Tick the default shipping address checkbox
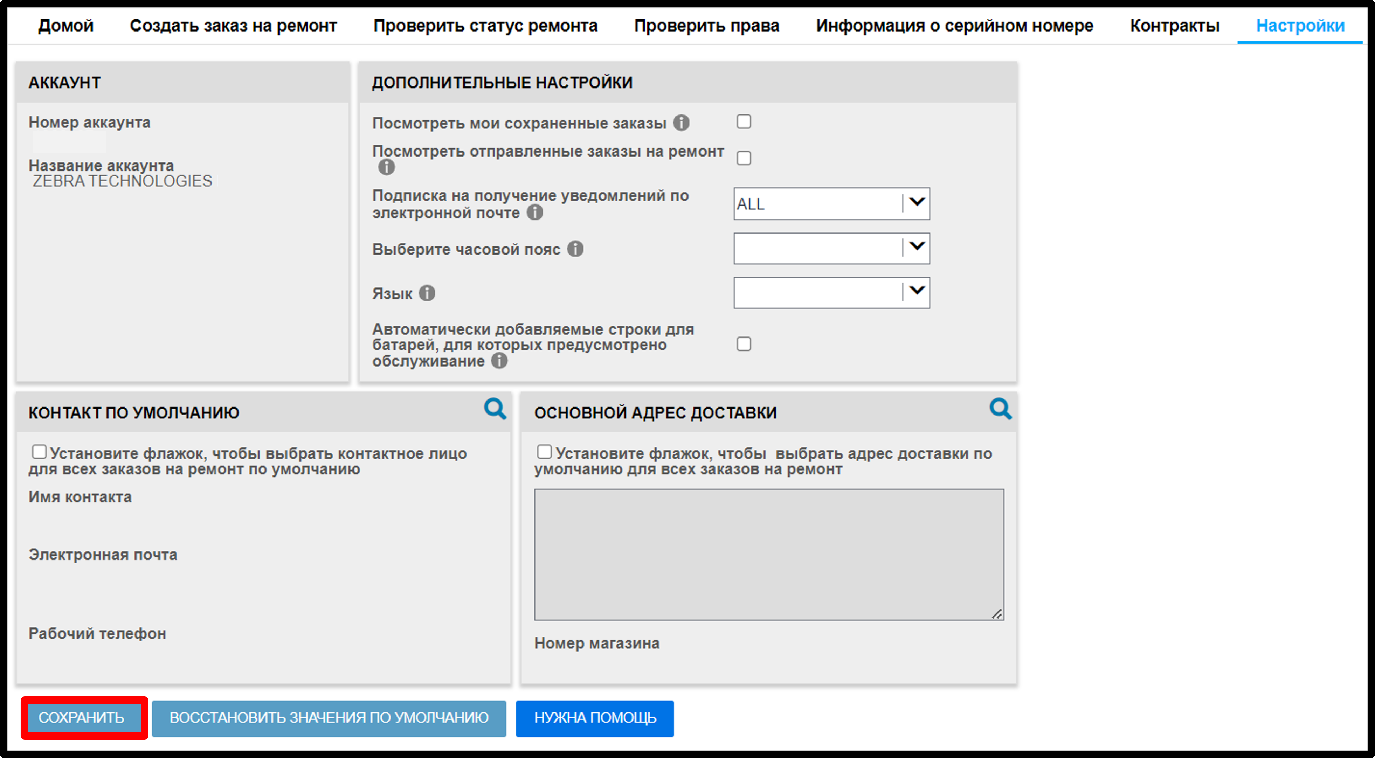This screenshot has width=1375, height=758. [544, 452]
